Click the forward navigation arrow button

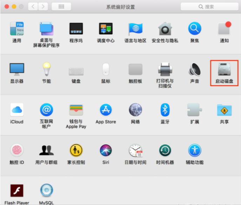(43, 7)
